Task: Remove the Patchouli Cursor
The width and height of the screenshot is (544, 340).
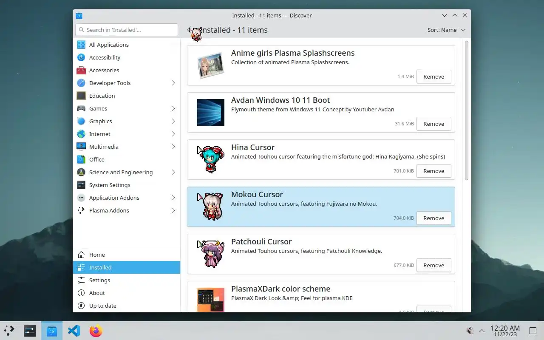Action: pos(433,265)
